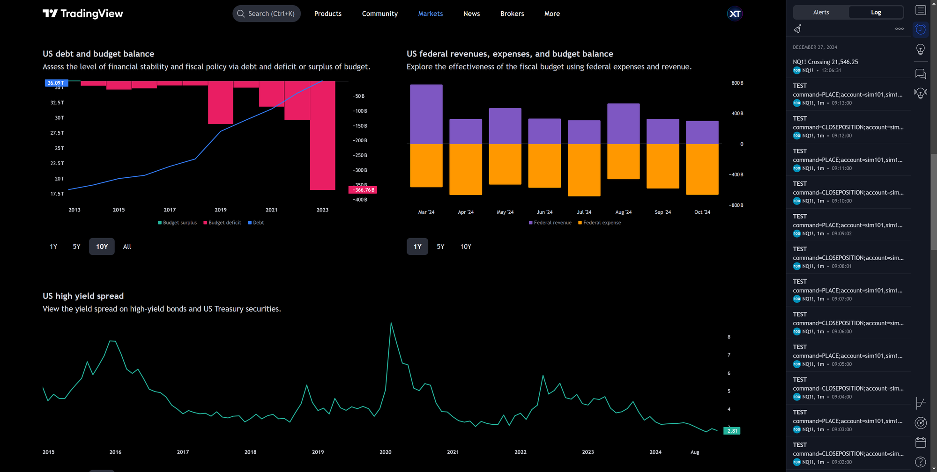Select 10Y range on US debt chart

click(x=102, y=247)
